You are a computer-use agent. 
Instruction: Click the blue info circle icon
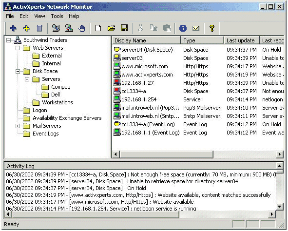[x=183, y=28]
